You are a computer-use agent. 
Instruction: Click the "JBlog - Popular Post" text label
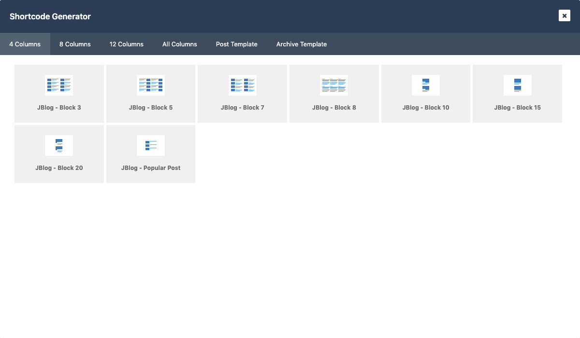[151, 168]
